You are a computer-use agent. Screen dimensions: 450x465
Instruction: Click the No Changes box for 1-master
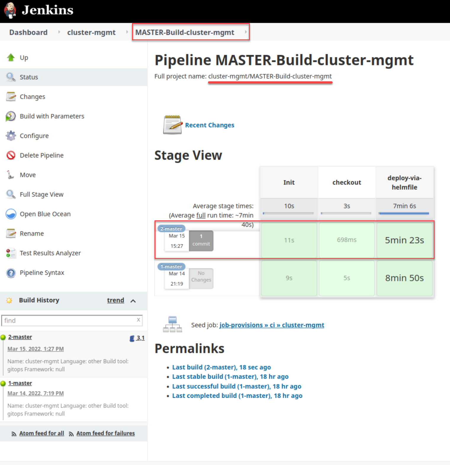(x=201, y=278)
